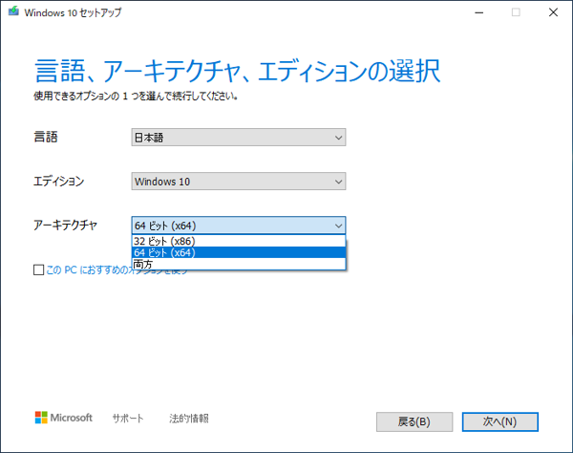This screenshot has height=453, width=573.
Task: Select 32 ビット (x86) from the list
Action: click(238, 241)
